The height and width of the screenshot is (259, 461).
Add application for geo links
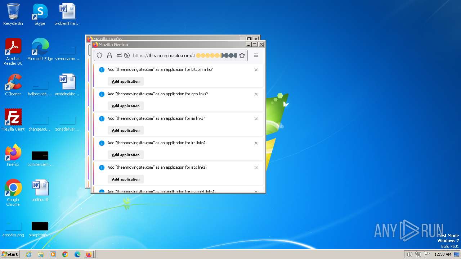126,106
